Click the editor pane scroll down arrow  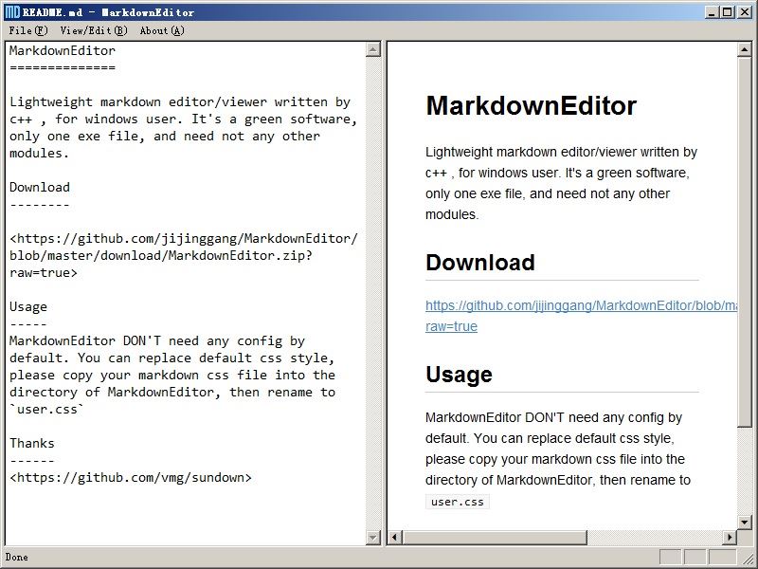point(372,537)
